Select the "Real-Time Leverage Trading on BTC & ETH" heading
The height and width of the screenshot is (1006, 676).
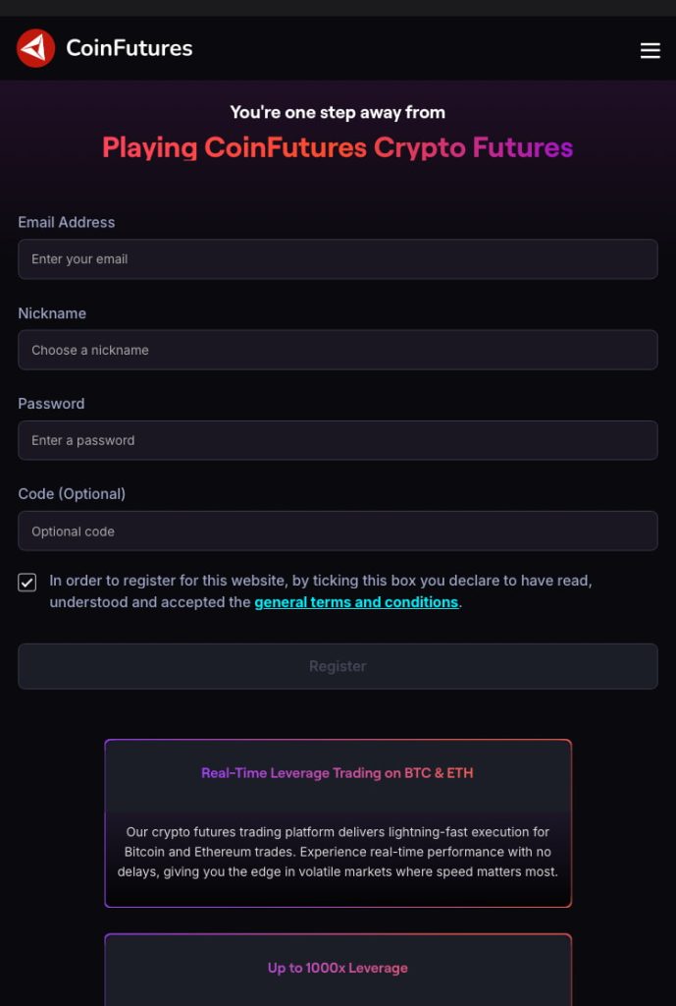338,773
